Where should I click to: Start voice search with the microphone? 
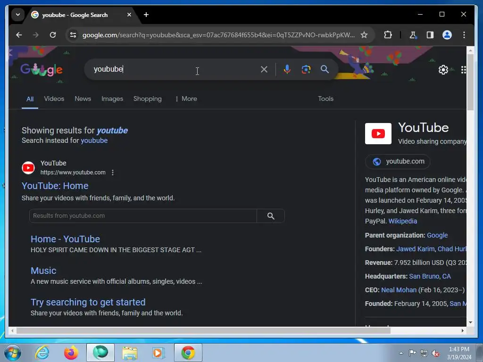point(287,70)
